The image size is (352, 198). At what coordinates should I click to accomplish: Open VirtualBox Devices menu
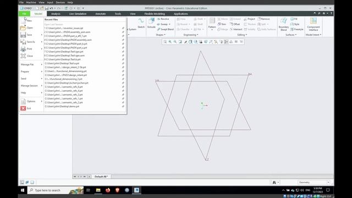(x=60, y=2)
